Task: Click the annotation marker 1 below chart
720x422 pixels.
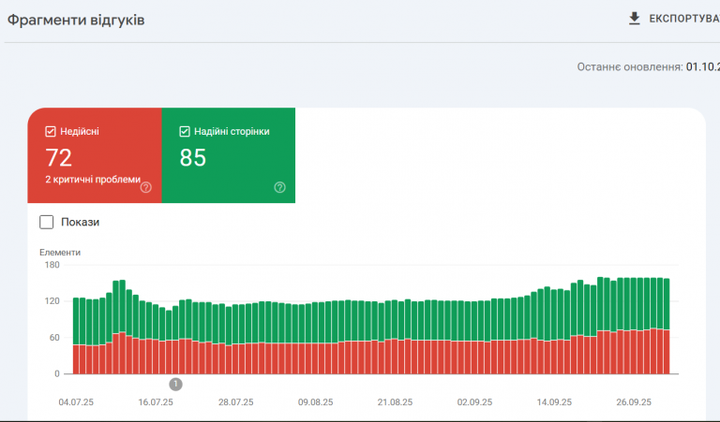Action: (175, 385)
